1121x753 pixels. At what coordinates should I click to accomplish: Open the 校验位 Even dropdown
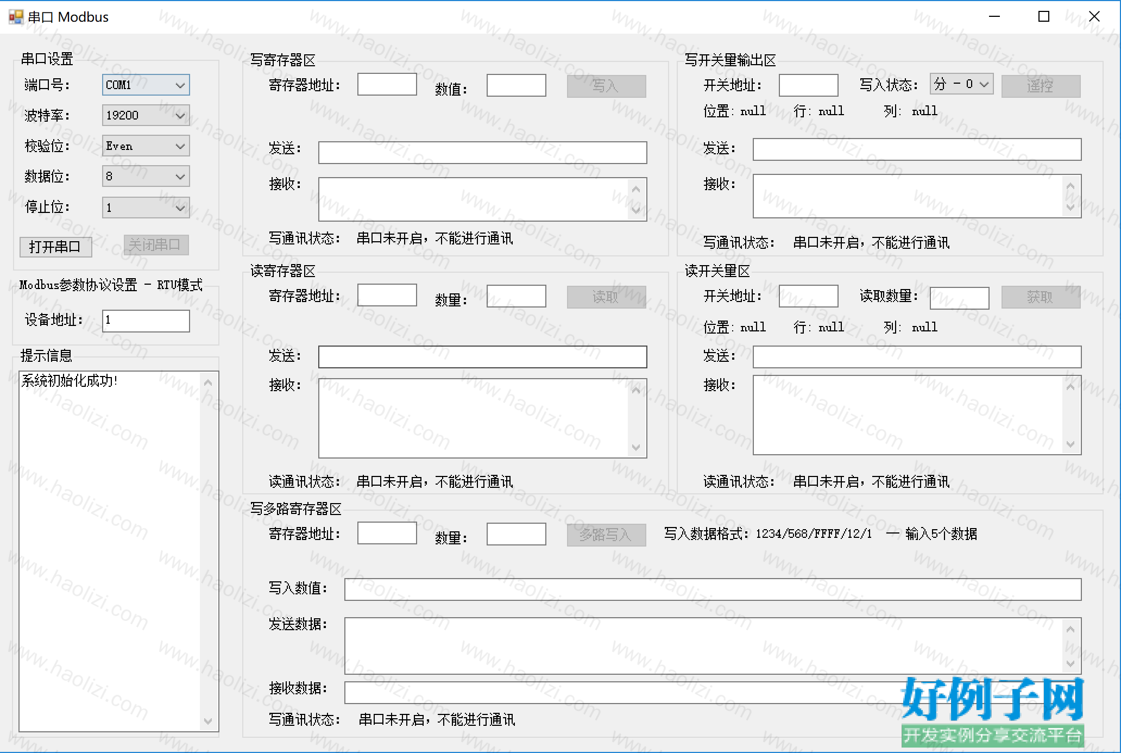pos(146,146)
